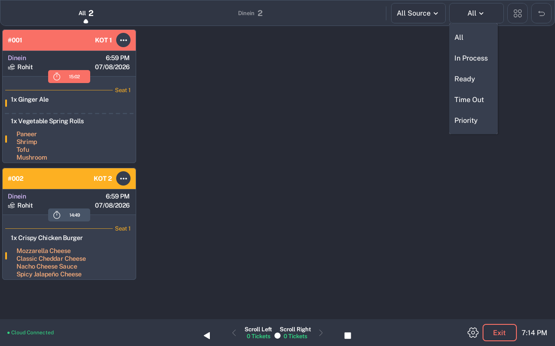Select Priority filter option
Screen dimensions: 555x346
coord(473,120)
